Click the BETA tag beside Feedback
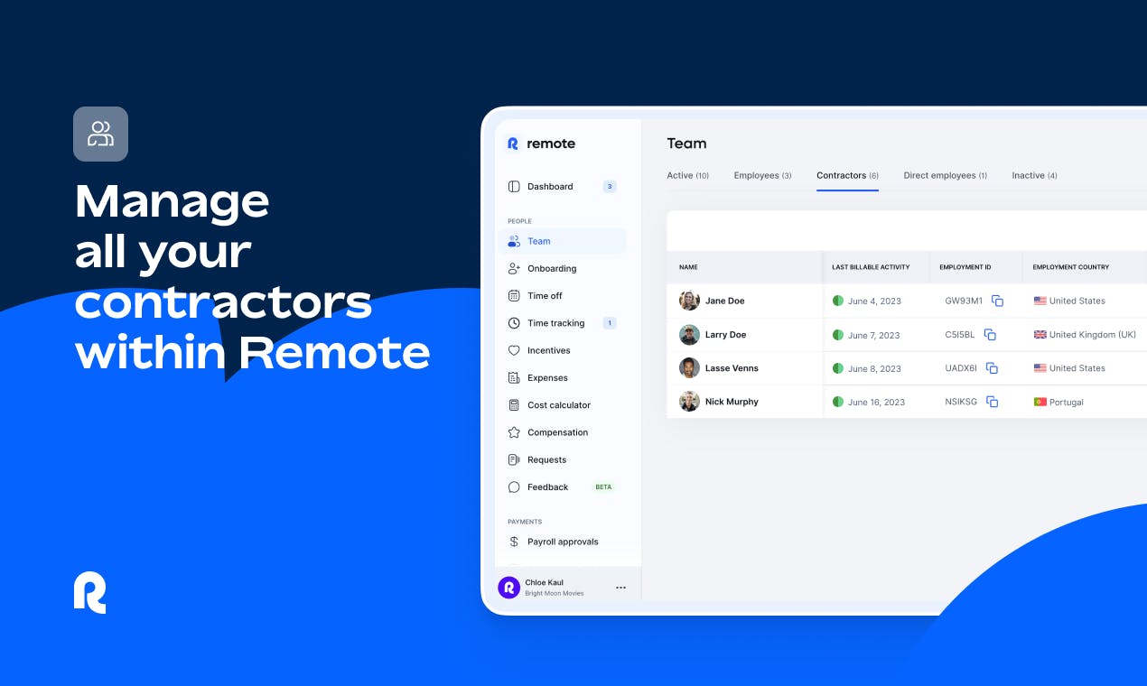This screenshot has height=686, width=1147. coord(603,487)
